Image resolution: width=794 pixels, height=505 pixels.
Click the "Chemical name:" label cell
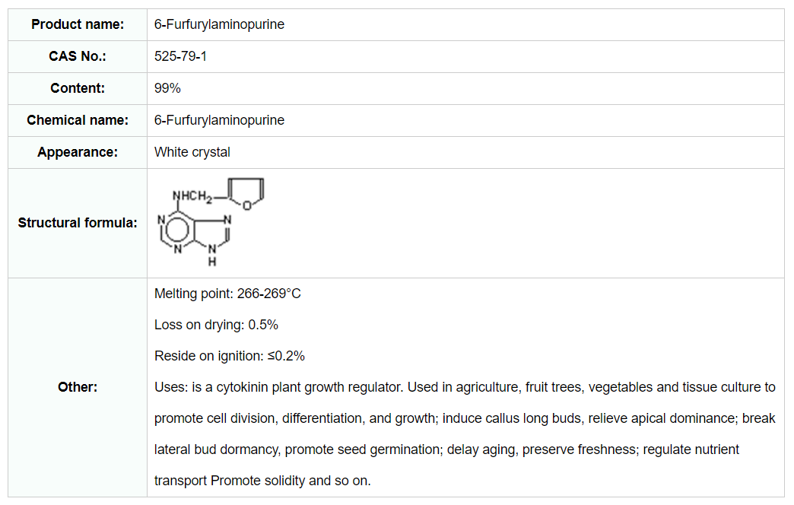tap(78, 120)
